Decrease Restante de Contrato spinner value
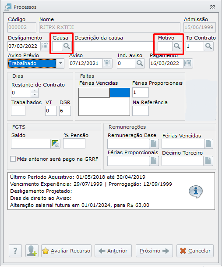 (35, 95)
